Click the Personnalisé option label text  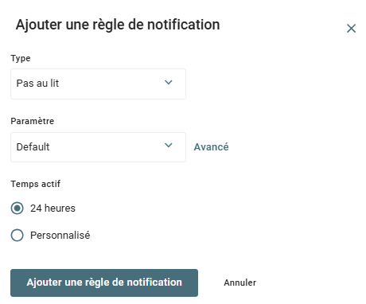tap(60, 236)
